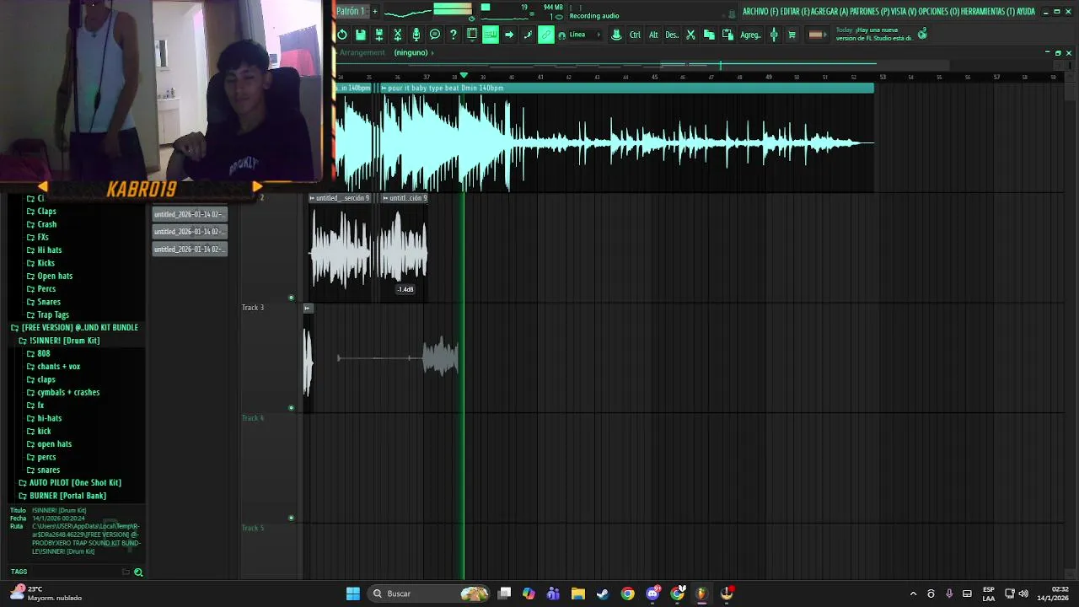Open the ARCHIVO (F) menu
The height and width of the screenshot is (607, 1079).
[x=760, y=12]
